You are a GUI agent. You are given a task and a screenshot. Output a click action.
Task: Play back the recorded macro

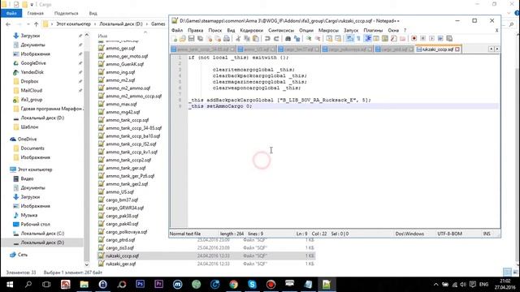coord(431,39)
